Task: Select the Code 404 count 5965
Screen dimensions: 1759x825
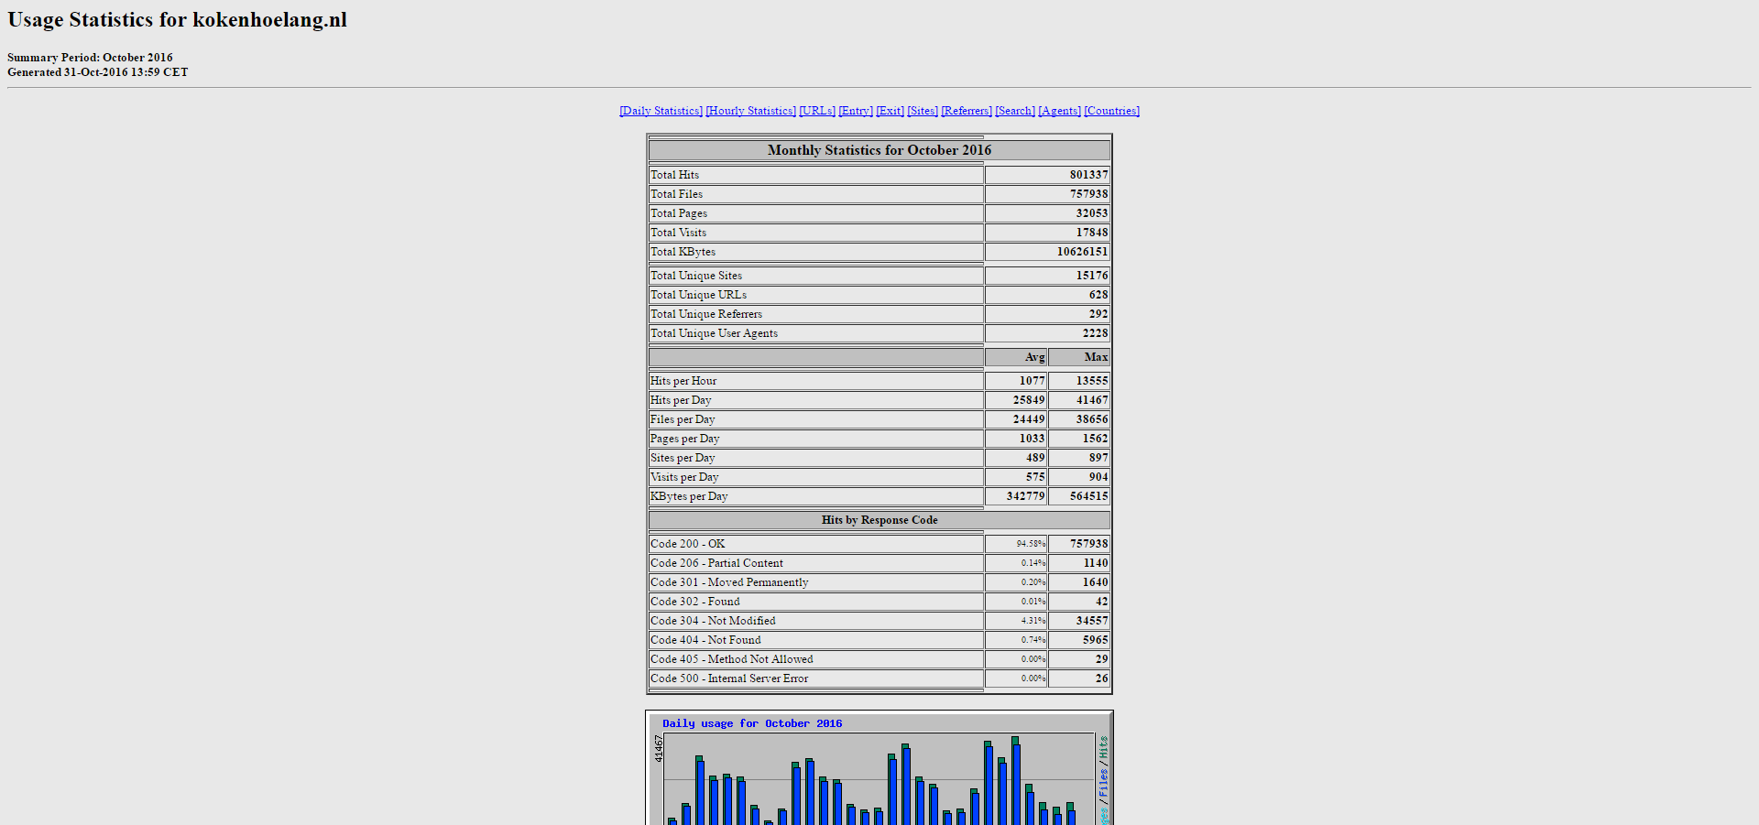Action: [1095, 640]
